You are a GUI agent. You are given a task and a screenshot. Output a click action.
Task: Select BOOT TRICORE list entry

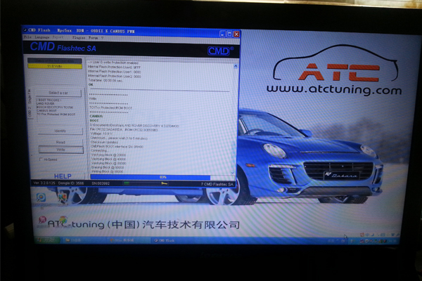tap(49, 100)
